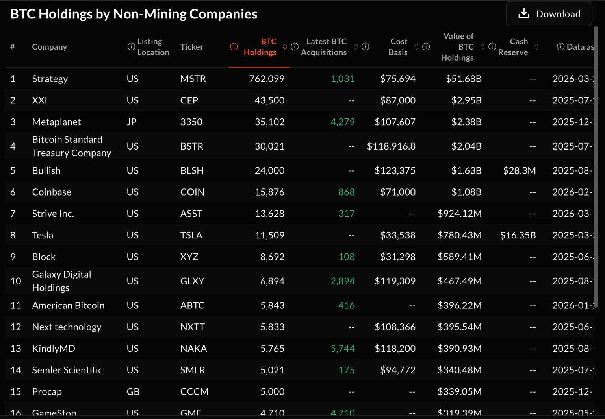Select Tesla's $16.35B cash reserve value

coord(518,235)
